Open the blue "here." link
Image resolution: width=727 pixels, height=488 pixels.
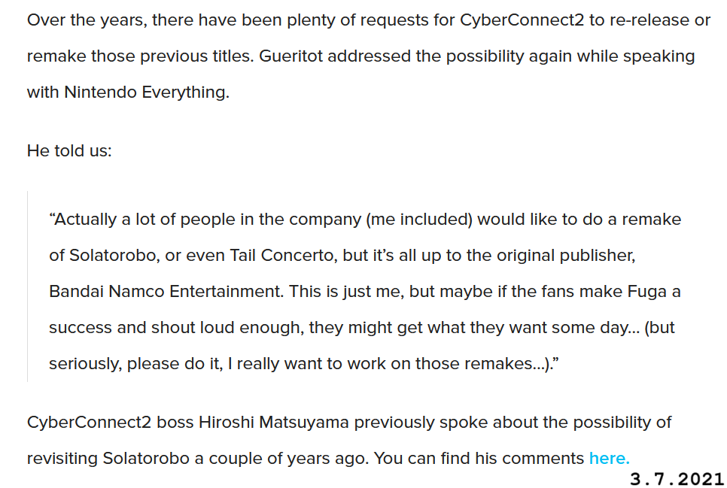pyautogui.click(x=610, y=459)
